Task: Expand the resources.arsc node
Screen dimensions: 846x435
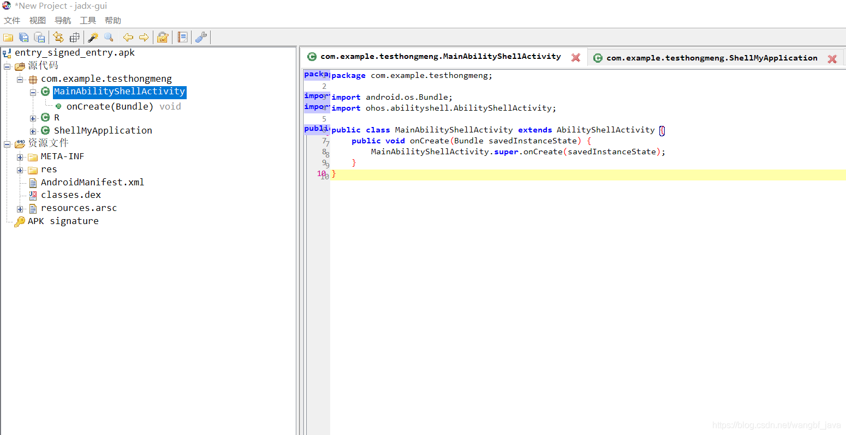Action: [20, 209]
